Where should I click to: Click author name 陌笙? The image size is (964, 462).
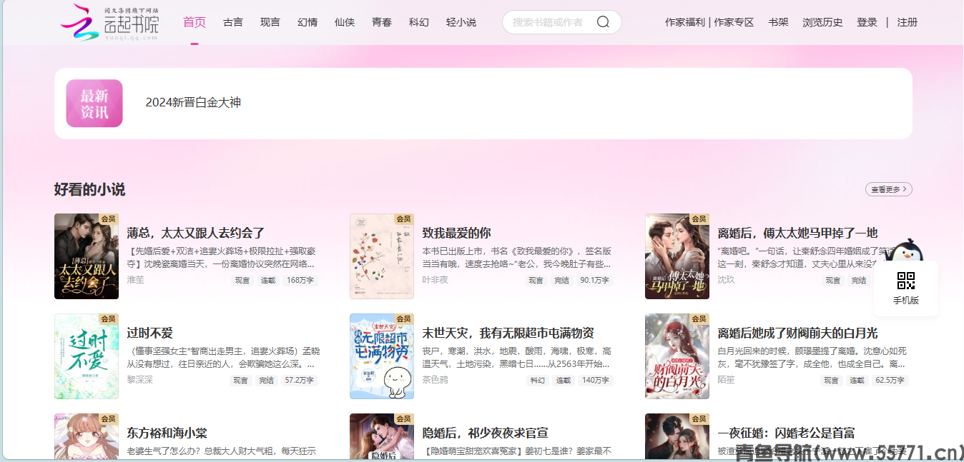point(727,380)
